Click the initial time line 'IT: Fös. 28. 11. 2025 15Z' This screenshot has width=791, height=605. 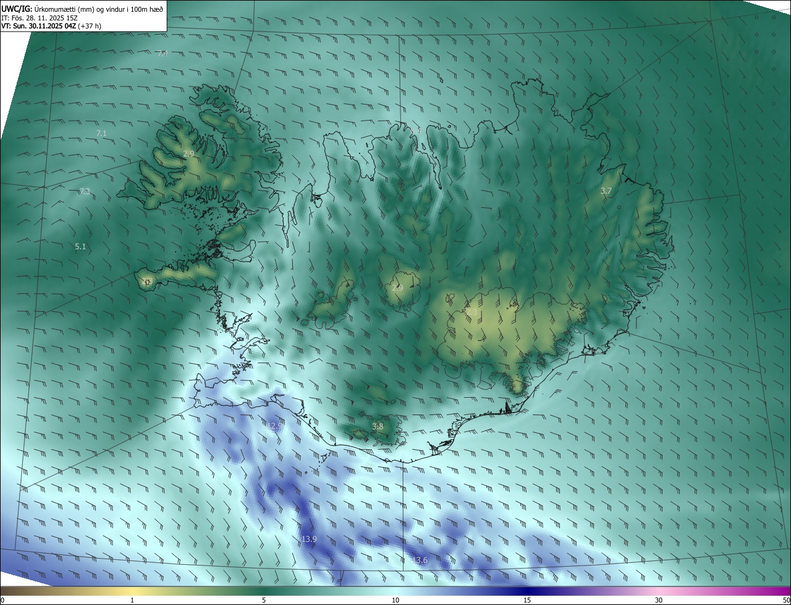[40, 18]
